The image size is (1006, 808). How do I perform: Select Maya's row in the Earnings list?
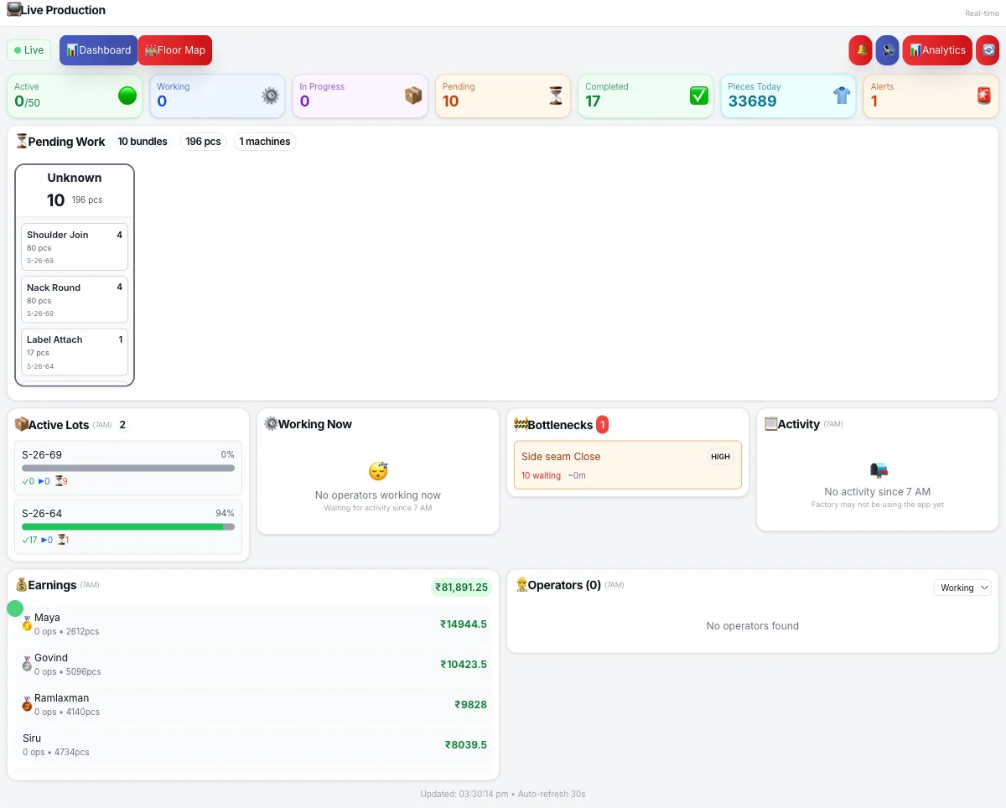click(x=253, y=624)
